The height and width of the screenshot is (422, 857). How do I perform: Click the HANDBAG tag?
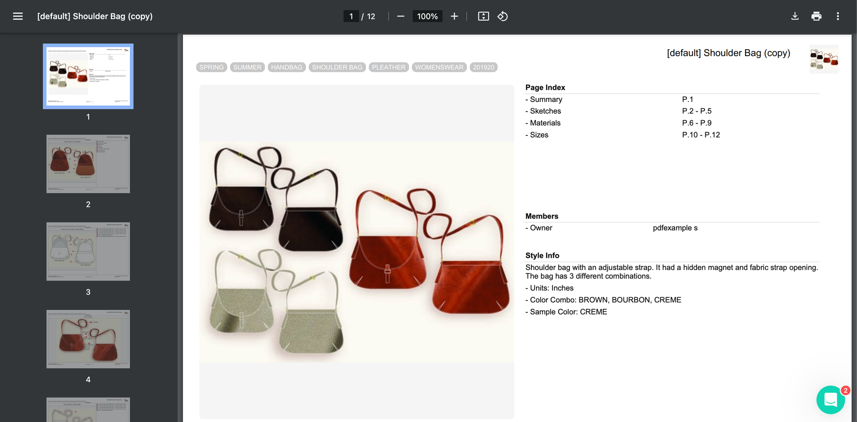click(287, 67)
